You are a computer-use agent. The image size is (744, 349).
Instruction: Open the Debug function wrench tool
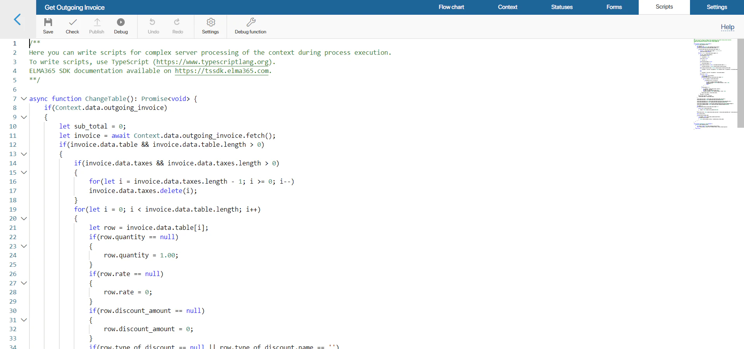(x=251, y=23)
